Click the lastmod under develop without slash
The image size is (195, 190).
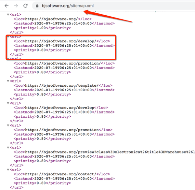[x=64, y=112]
